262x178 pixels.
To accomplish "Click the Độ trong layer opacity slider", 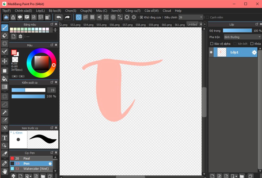I will coord(237,30).
